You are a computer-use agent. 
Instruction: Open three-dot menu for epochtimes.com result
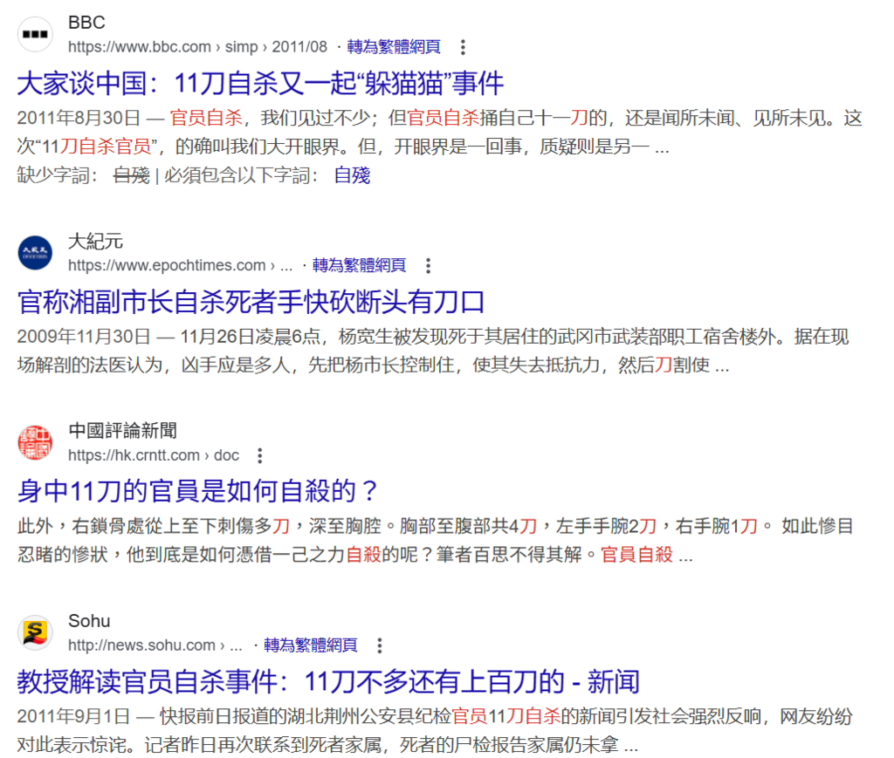428,265
